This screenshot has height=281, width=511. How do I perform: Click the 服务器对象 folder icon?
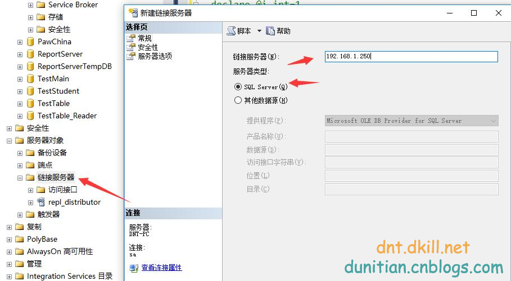pyautogui.click(x=20, y=140)
